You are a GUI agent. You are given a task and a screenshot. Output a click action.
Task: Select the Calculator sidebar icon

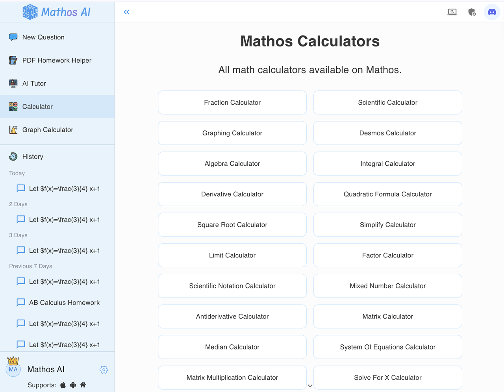click(13, 106)
